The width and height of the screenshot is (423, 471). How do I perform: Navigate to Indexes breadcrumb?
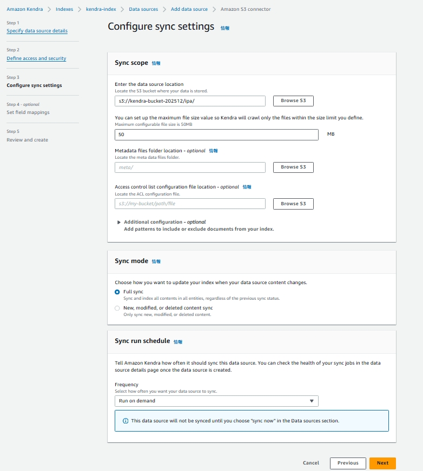pos(64,9)
